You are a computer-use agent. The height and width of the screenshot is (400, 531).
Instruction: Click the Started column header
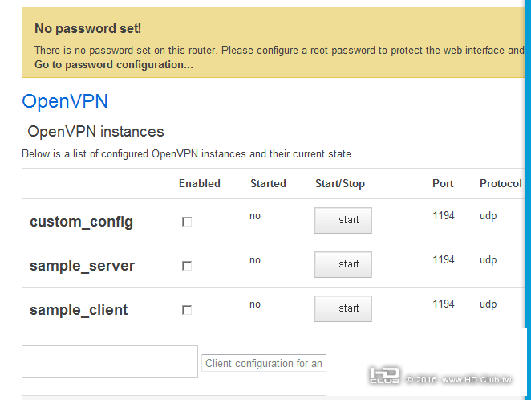coord(268,184)
